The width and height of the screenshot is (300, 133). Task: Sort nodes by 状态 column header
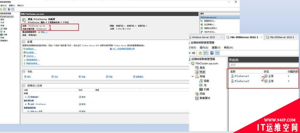266,72
